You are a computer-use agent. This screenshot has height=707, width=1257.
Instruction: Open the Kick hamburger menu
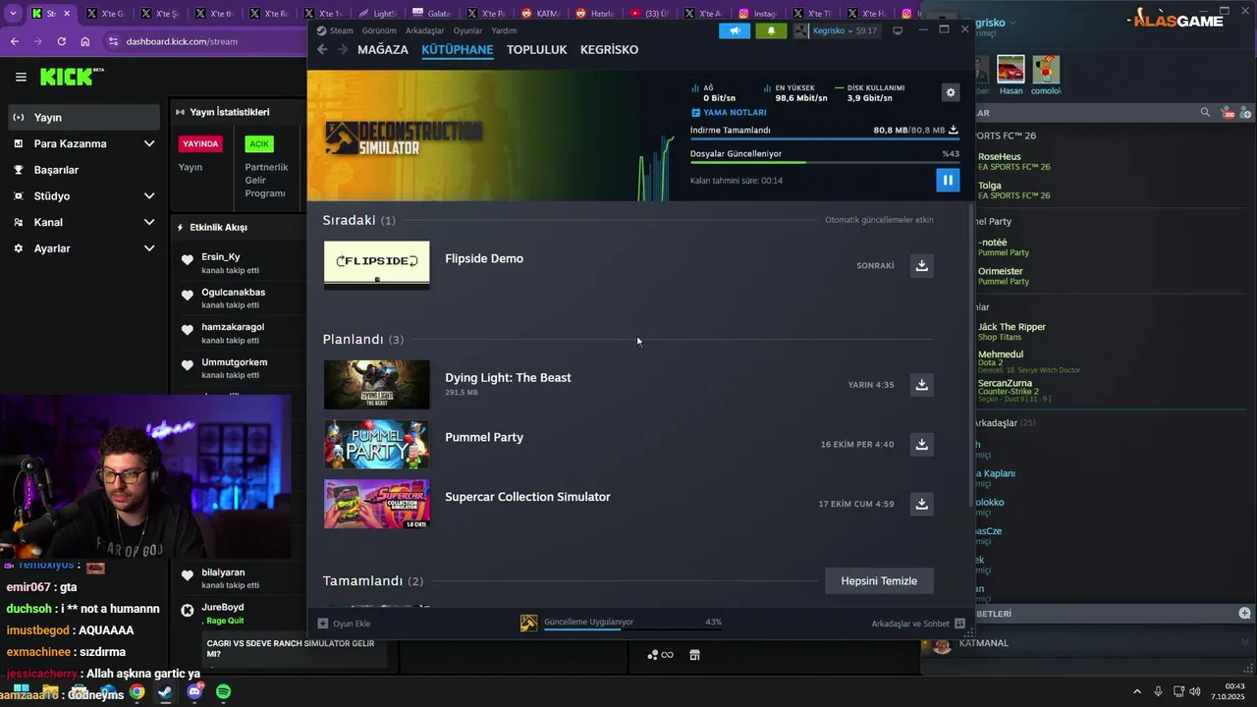coord(21,77)
